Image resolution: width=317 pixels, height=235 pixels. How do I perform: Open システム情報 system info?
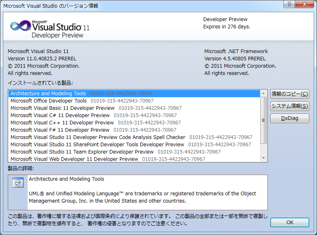click(x=289, y=106)
